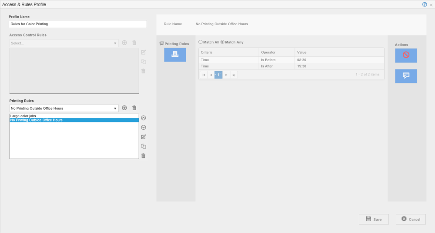Click the Printing Rules section icon label
The image size is (435, 233).
[x=174, y=44]
